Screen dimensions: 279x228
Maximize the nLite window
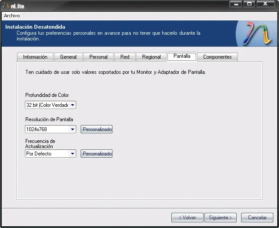[249, 4]
